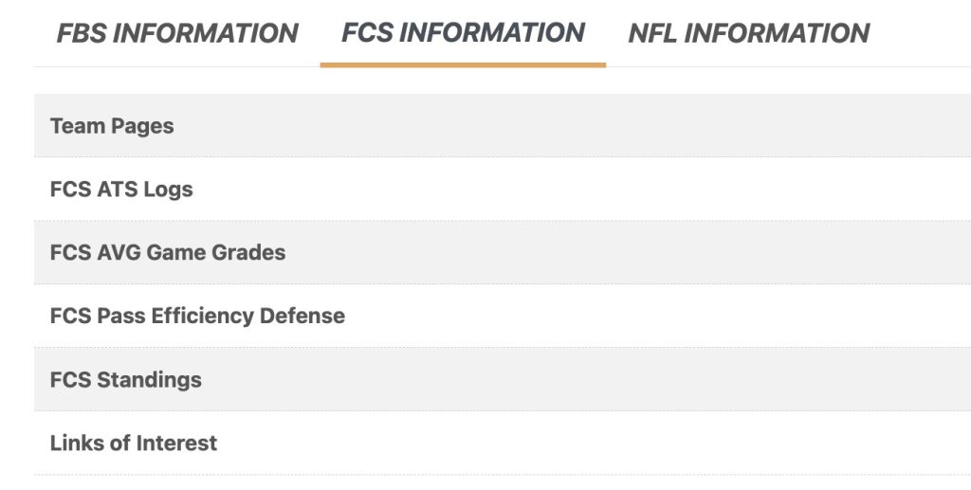View NFL information content
The width and height of the screenshot is (971, 490).
748,33
